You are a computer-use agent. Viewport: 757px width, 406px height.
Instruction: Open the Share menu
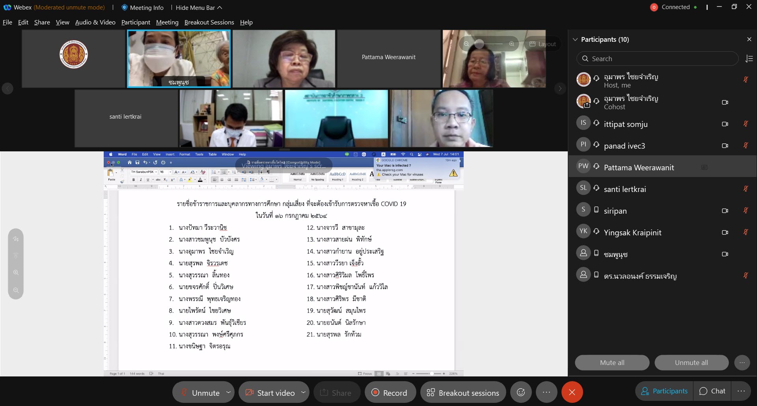(x=42, y=22)
